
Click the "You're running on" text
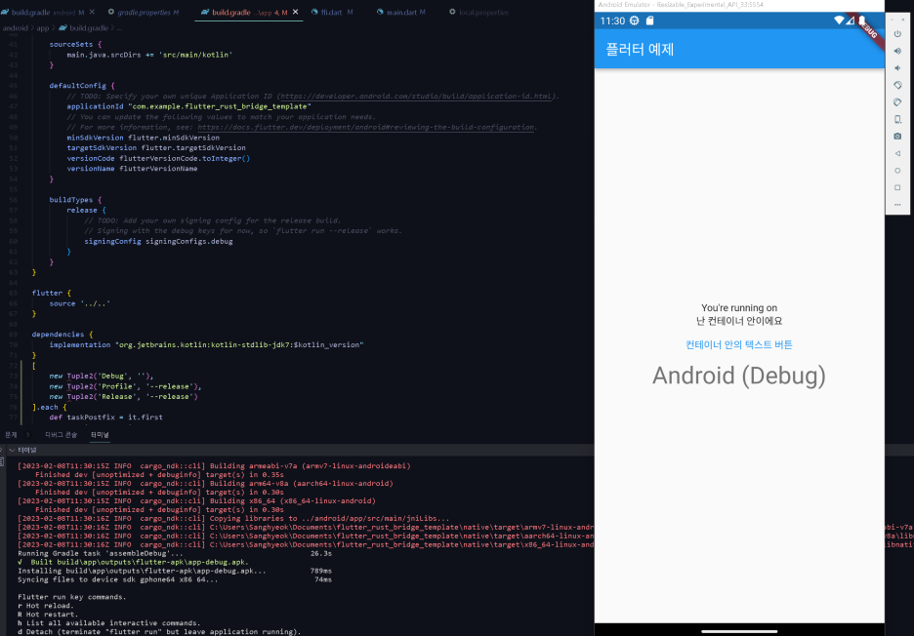click(738, 307)
